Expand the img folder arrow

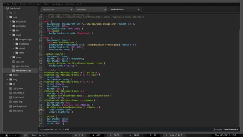pyautogui.click(x=7, y=80)
